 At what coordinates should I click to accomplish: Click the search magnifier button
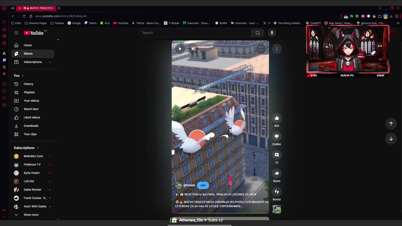258,33
